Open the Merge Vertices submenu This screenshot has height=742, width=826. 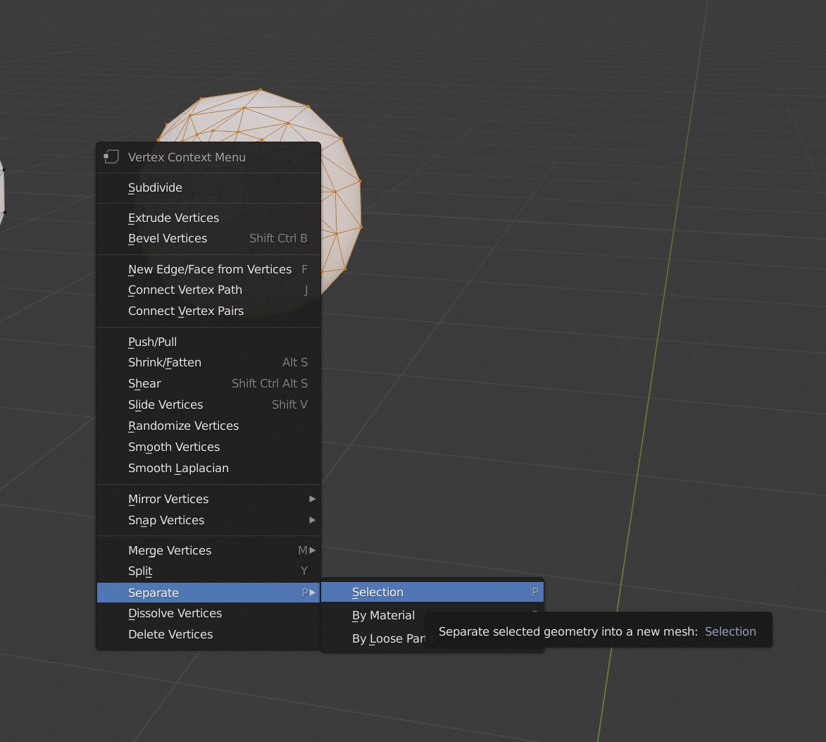point(208,550)
